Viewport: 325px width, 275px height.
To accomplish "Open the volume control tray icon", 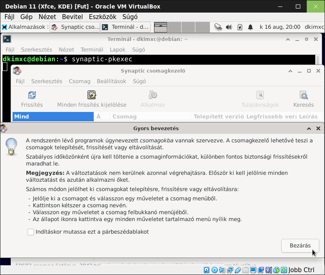I will (229, 27).
